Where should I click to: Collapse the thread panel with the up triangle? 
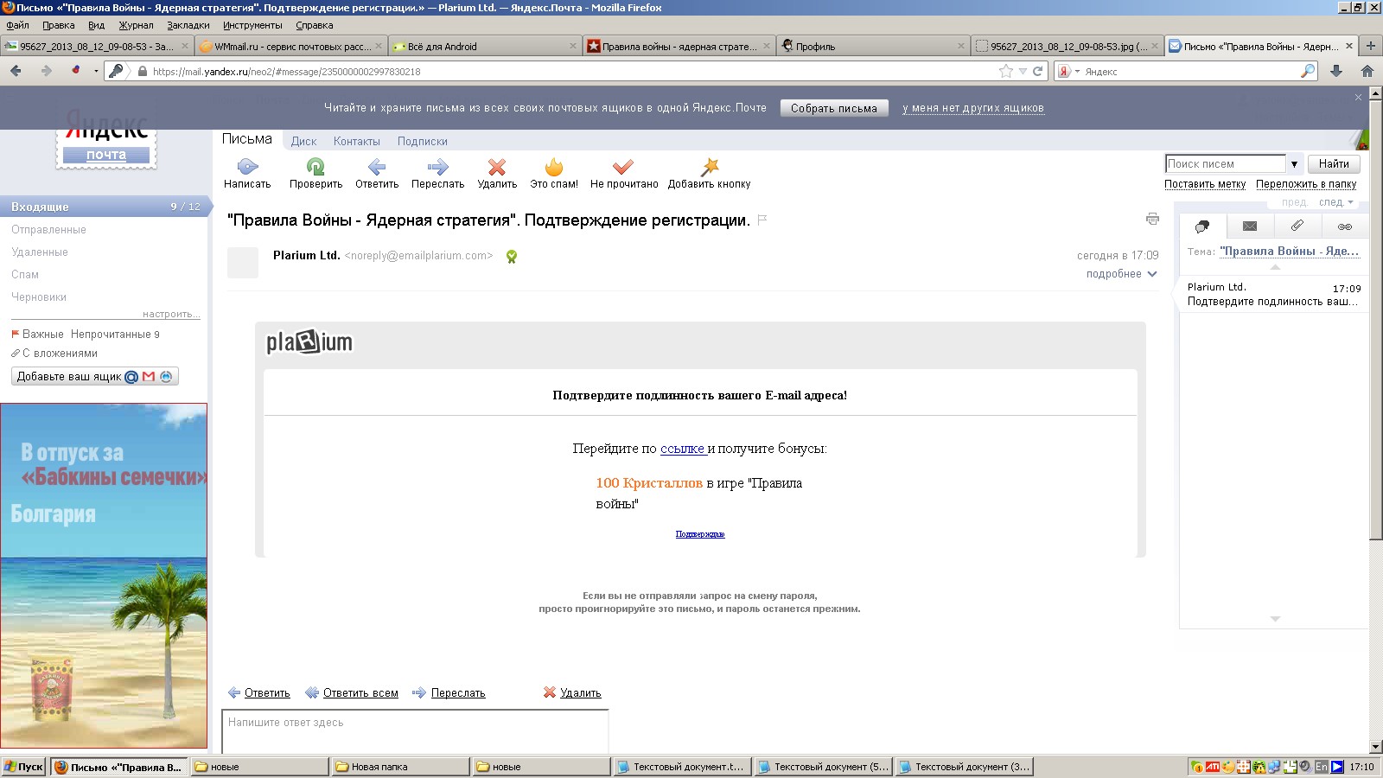click(1275, 266)
